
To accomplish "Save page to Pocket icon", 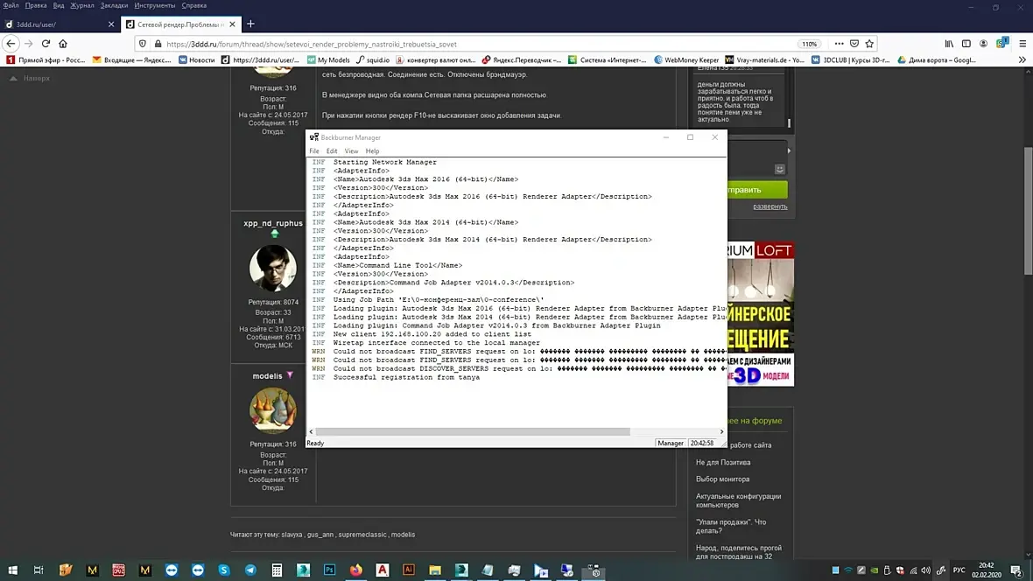I will (854, 44).
